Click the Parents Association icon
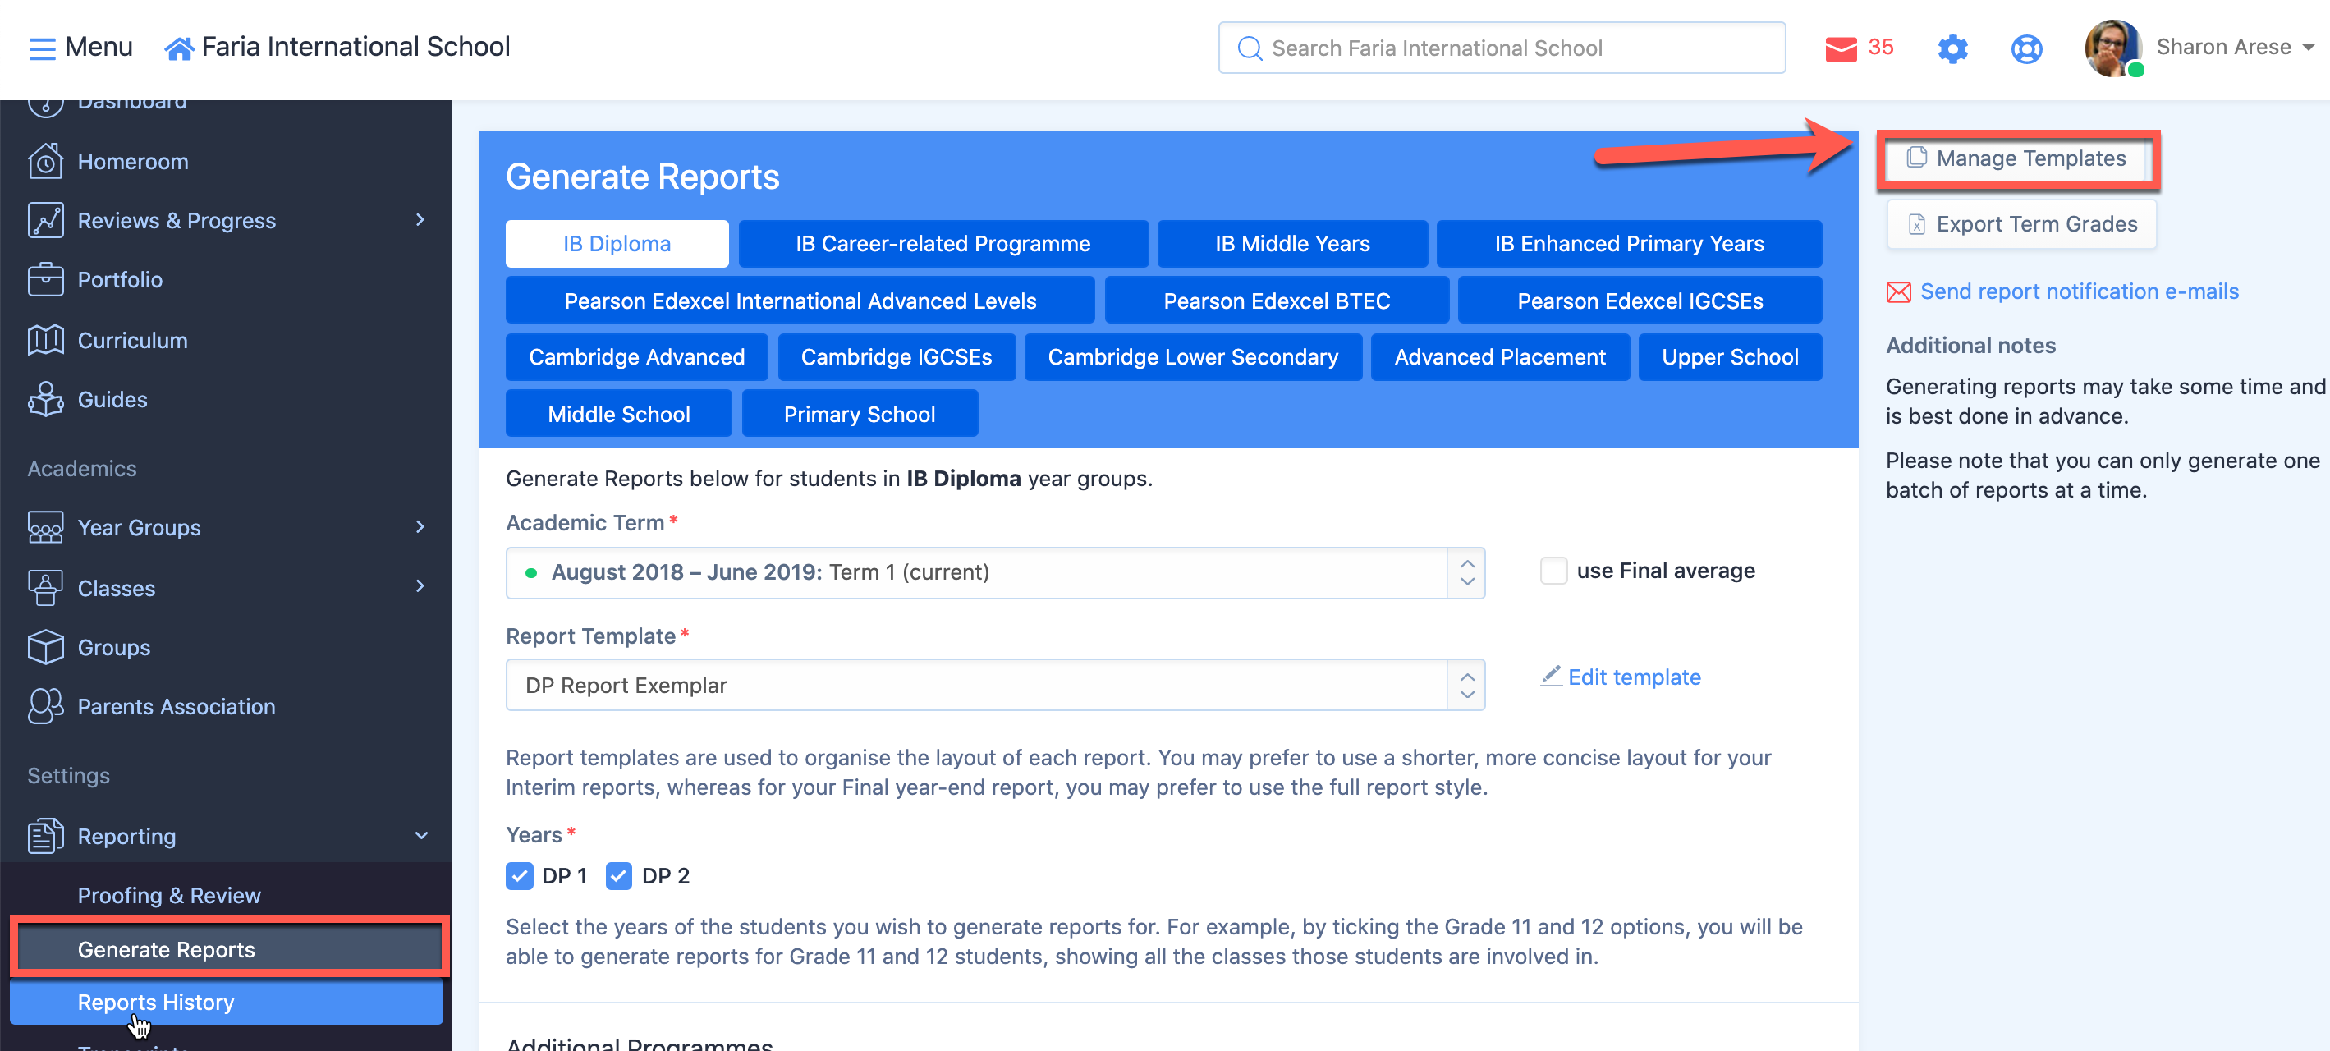This screenshot has height=1051, width=2330. click(45, 706)
